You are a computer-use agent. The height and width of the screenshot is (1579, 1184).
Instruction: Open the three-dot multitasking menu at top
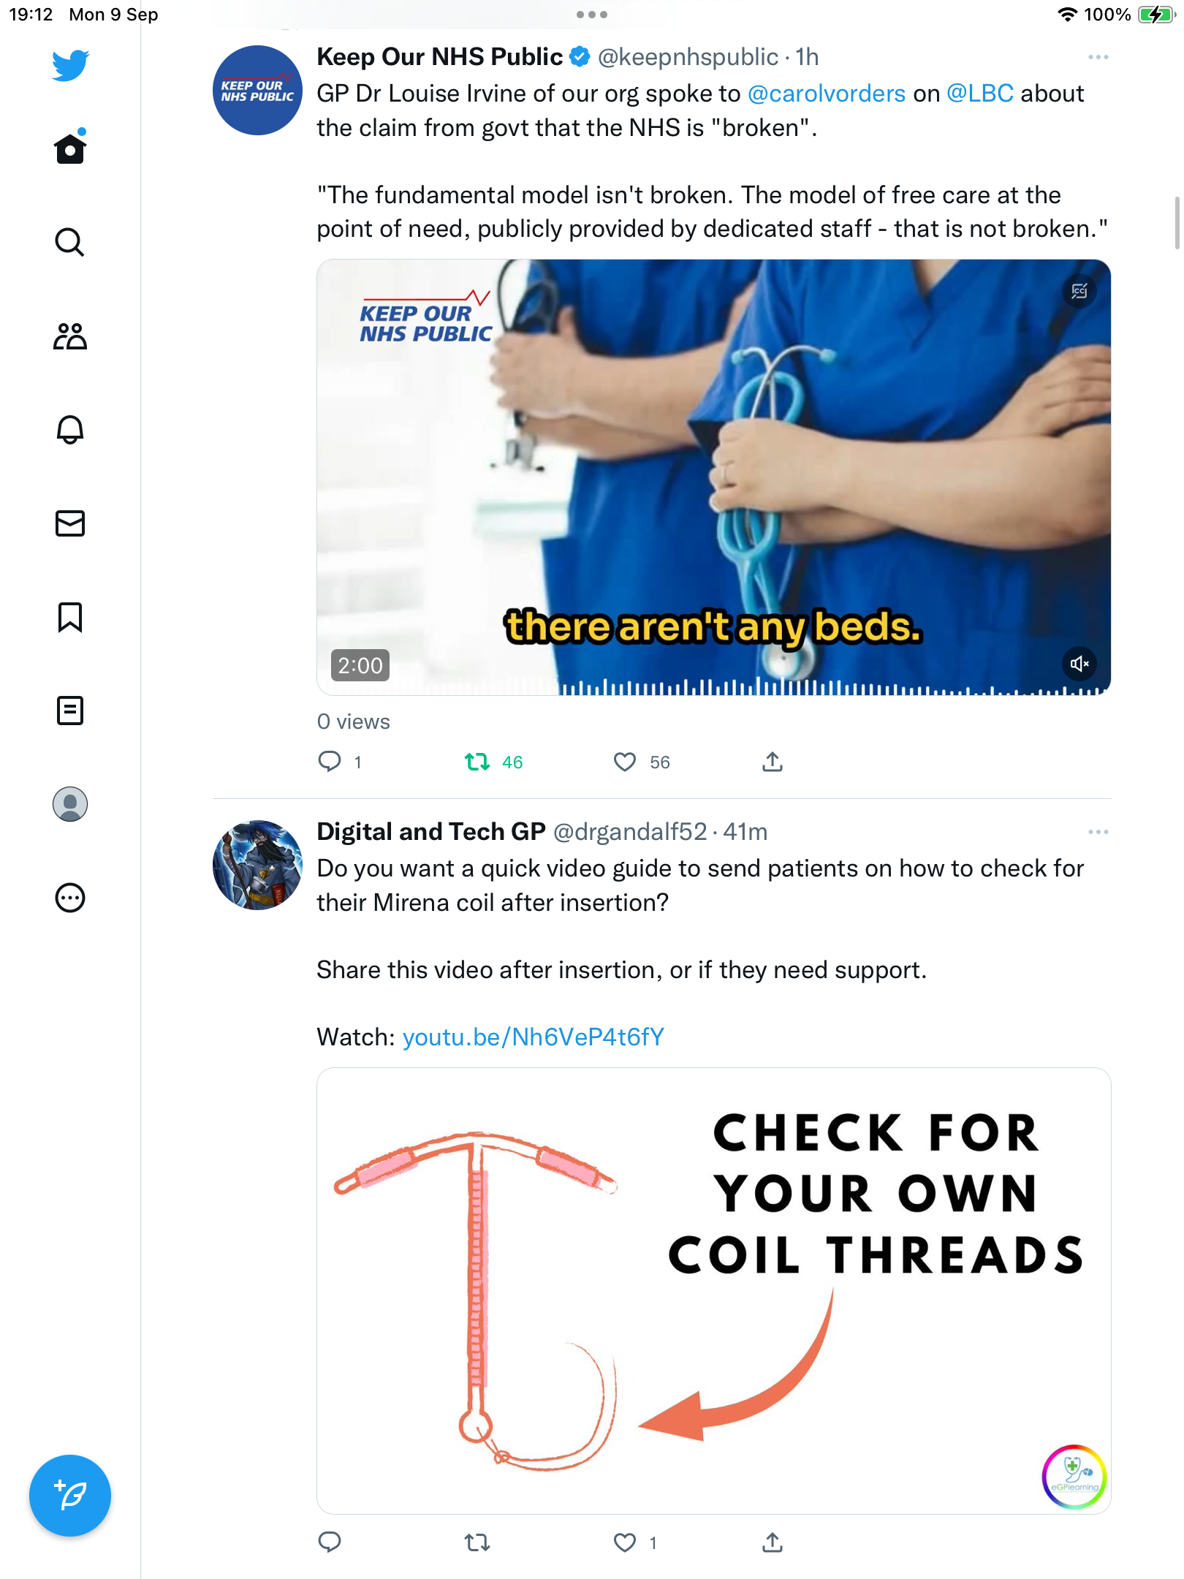592,15
